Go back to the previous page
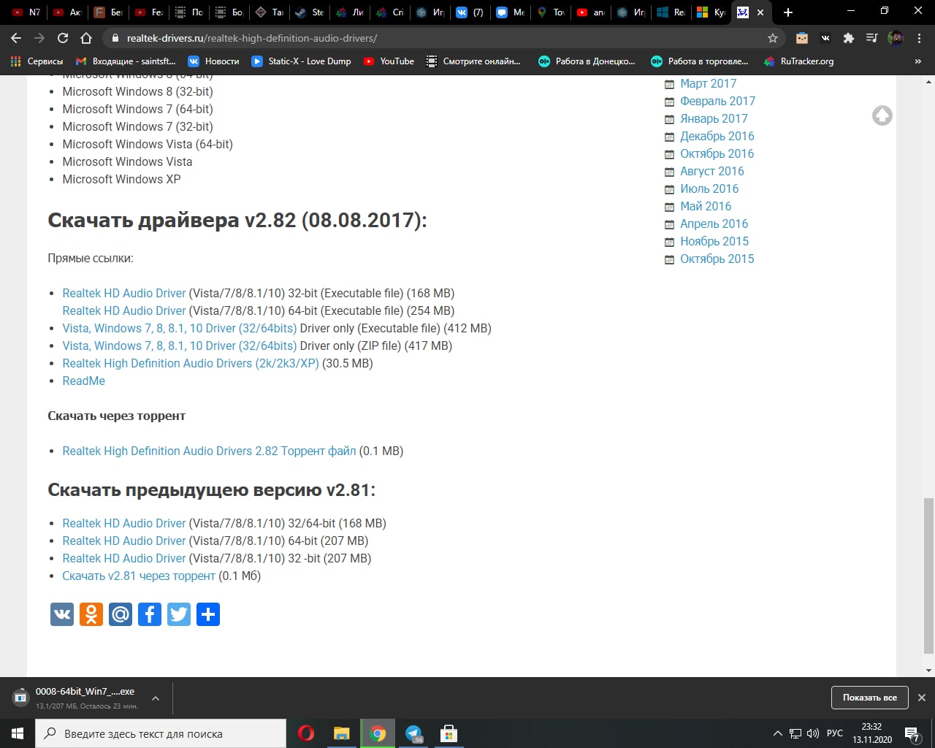Screen dimensions: 935x748 (16, 38)
